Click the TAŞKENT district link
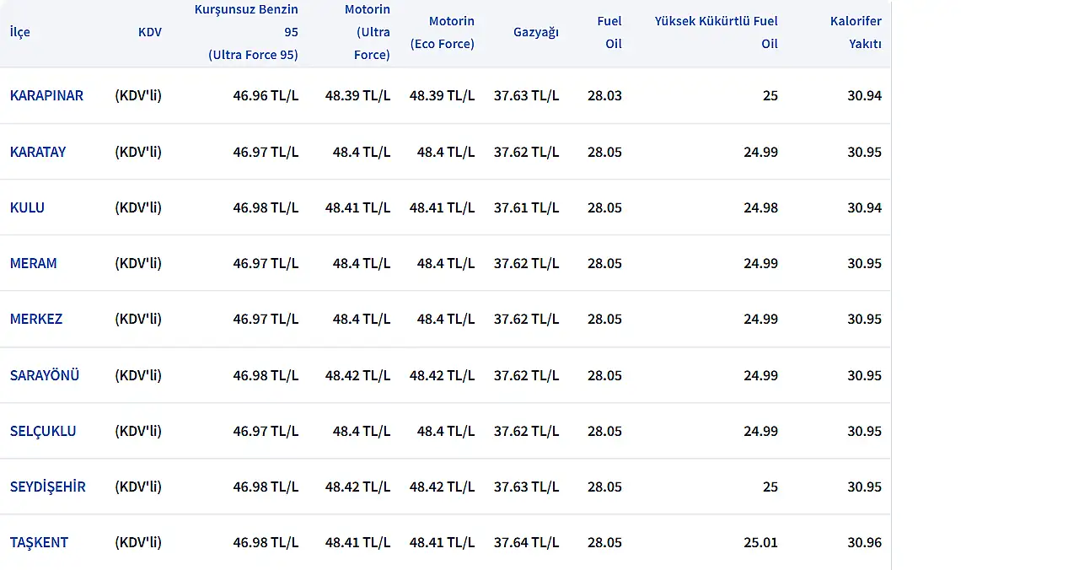The width and height of the screenshot is (1079, 570). [x=39, y=542]
